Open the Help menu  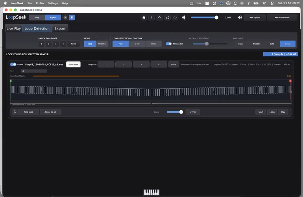(x=65, y=3)
